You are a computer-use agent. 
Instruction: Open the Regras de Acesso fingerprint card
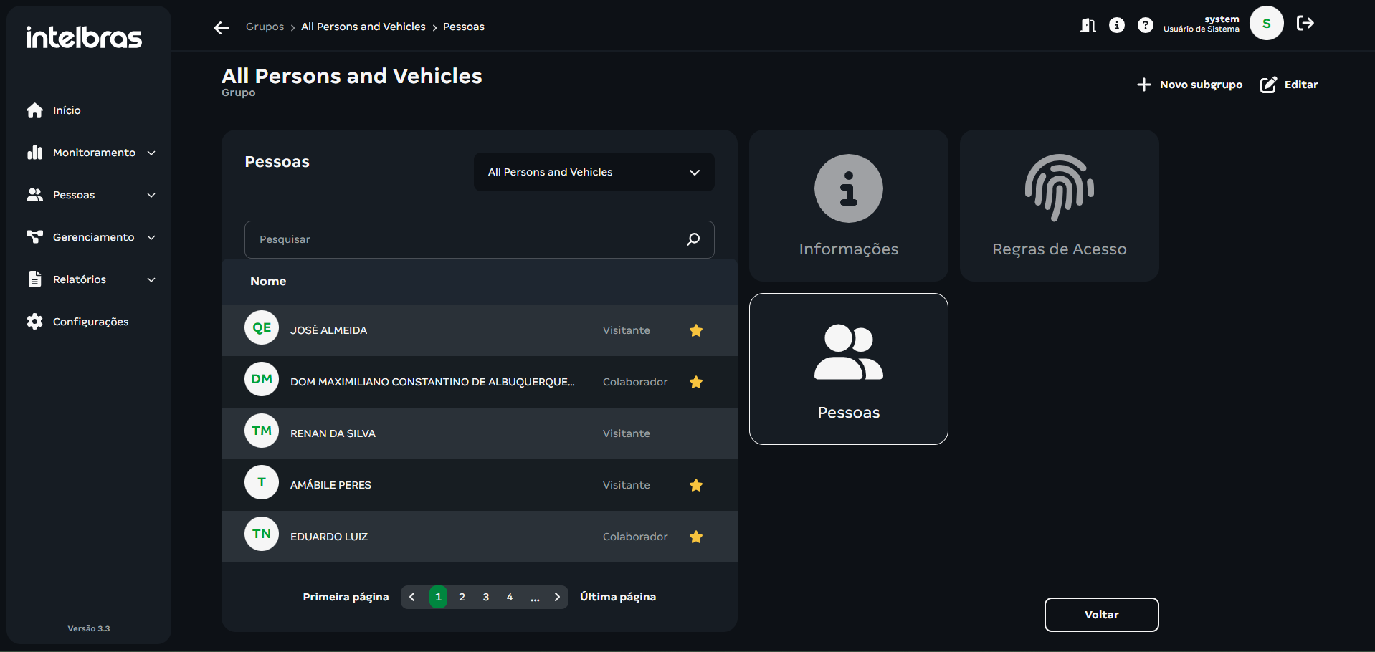point(1059,206)
